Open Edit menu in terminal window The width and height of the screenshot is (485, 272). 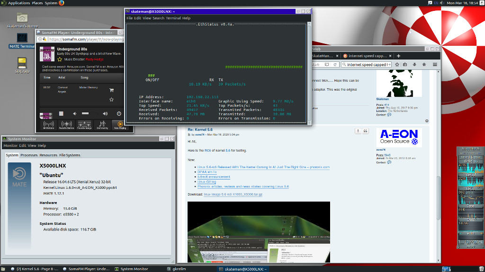[x=138, y=18]
